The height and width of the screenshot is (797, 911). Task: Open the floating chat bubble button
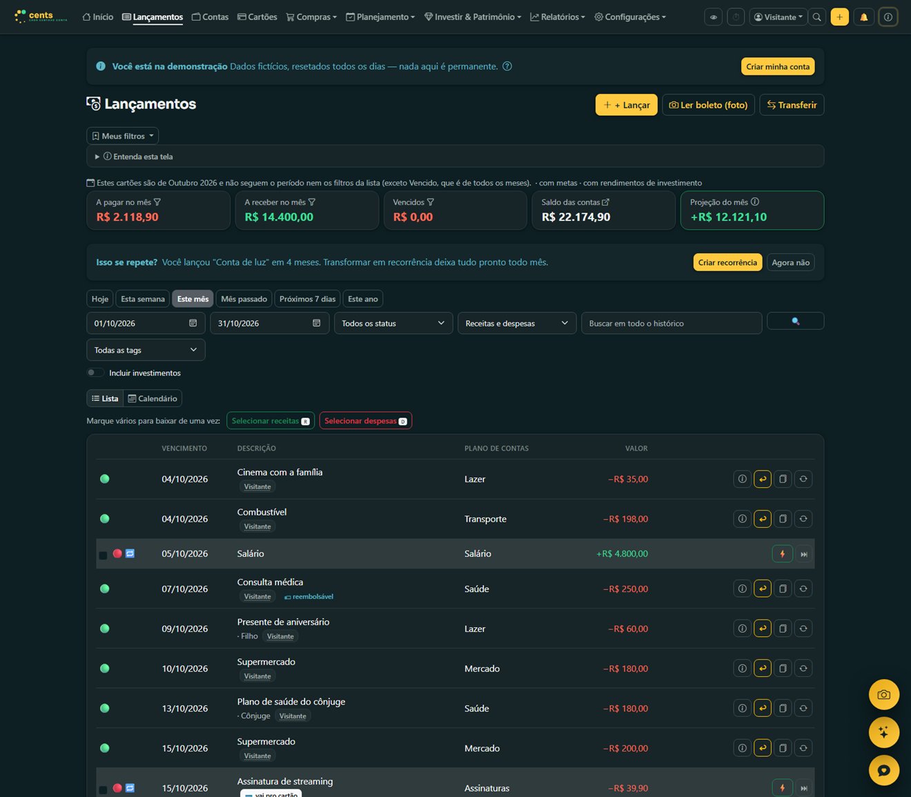(x=884, y=771)
